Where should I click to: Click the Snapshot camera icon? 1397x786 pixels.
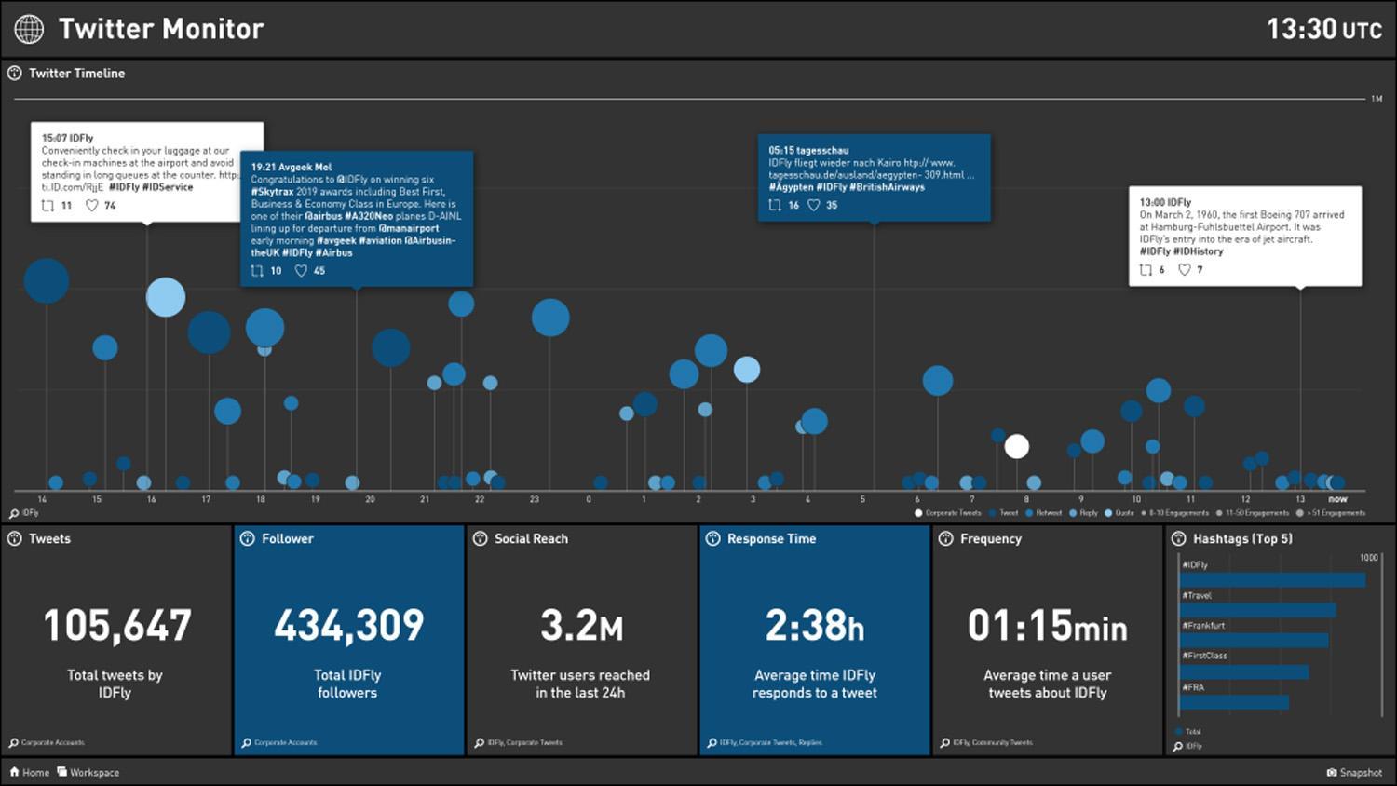point(1332,772)
